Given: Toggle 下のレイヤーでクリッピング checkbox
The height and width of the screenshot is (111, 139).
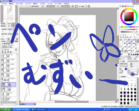Looking at the screenshot, I should pos(1,45).
